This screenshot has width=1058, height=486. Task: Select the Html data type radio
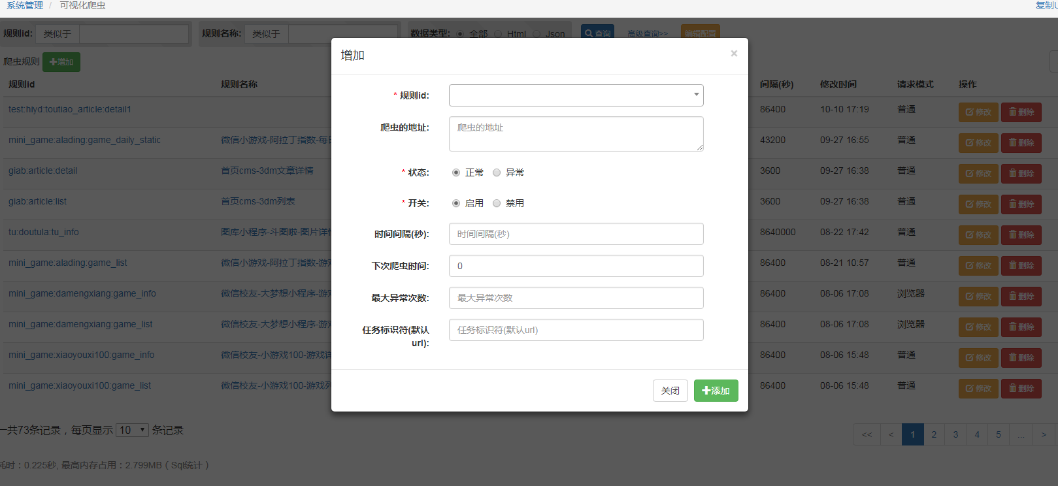(499, 34)
